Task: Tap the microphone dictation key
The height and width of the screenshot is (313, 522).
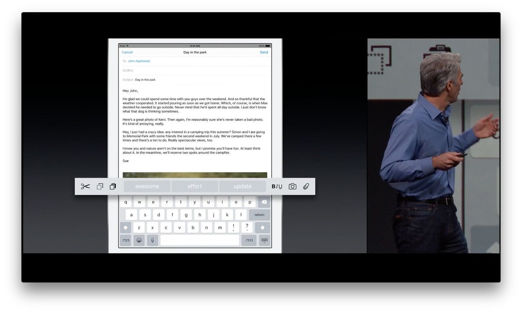Action: coord(153,240)
